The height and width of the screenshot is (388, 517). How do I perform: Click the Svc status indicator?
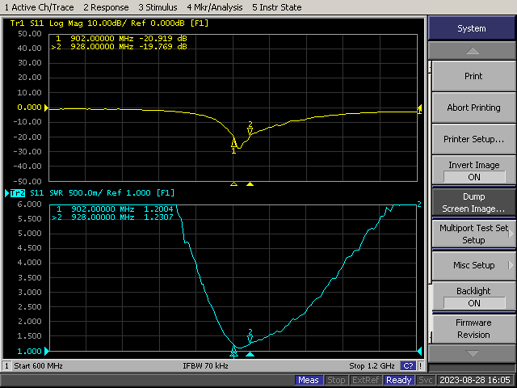tap(425, 380)
